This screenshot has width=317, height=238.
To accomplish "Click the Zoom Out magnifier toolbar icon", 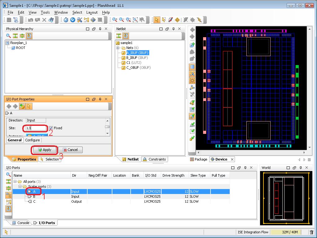I will point(122,20).
